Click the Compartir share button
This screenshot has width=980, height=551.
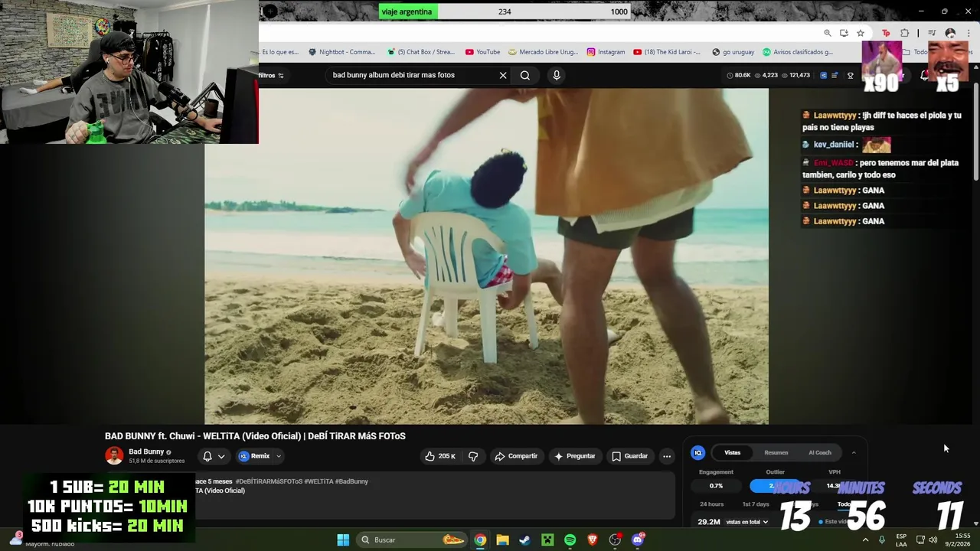coord(517,456)
